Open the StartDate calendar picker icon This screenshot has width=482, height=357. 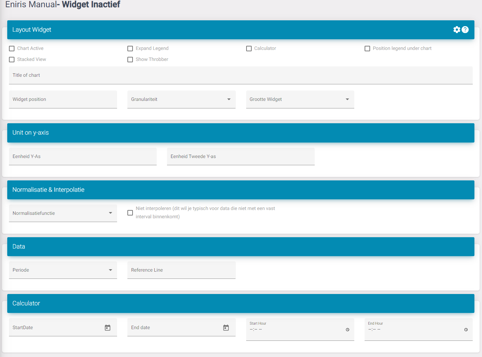(x=107, y=328)
